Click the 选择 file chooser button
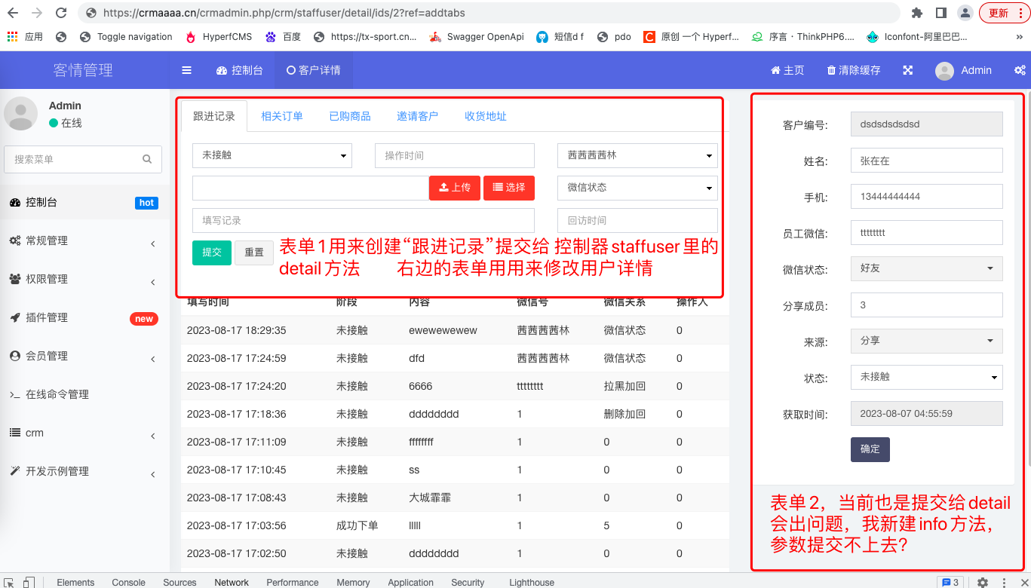The image size is (1031, 588). (509, 188)
